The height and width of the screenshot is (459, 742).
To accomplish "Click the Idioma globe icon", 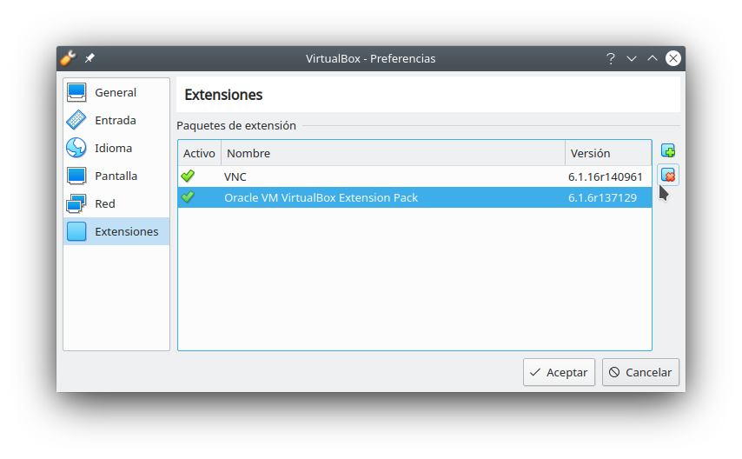I will (76, 148).
